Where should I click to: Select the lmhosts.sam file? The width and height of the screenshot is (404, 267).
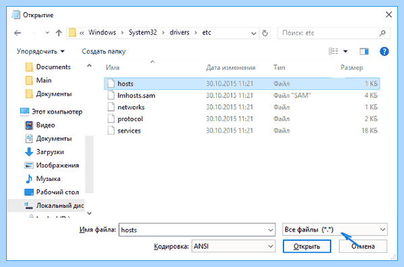point(242,96)
